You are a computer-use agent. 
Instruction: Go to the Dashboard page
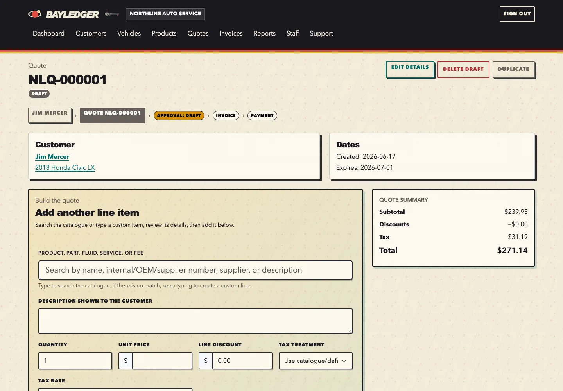48,34
